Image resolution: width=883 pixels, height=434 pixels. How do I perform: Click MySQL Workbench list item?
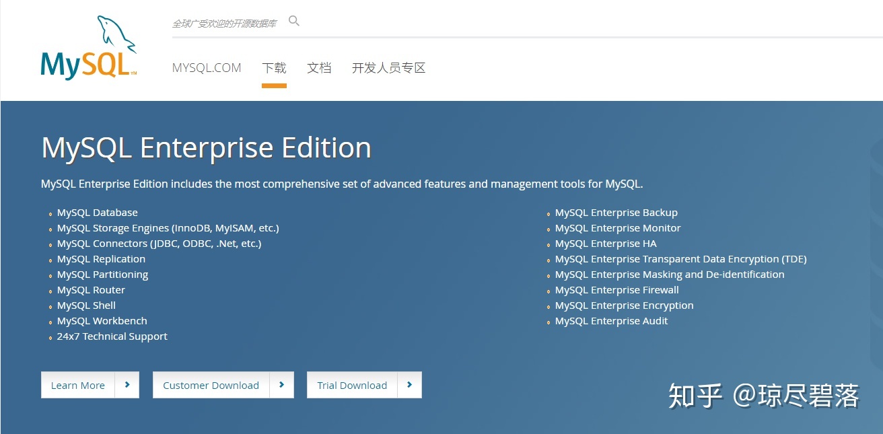pyautogui.click(x=102, y=321)
